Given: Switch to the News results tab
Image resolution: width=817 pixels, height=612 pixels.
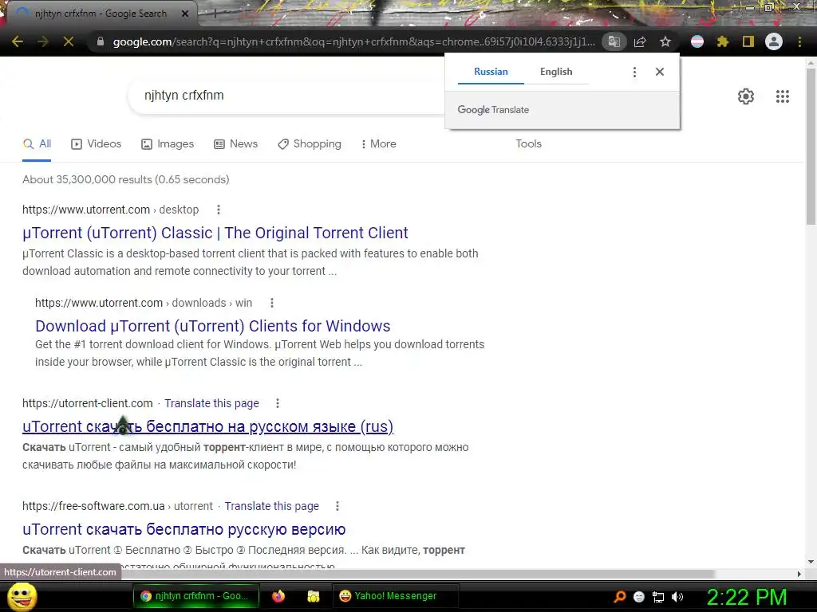Looking at the screenshot, I should (x=236, y=144).
